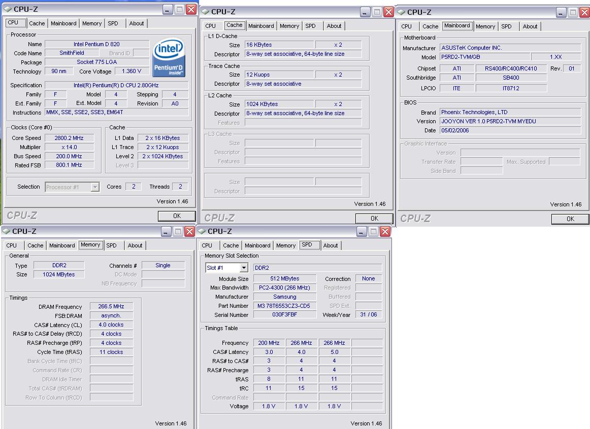Image resolution: width=590 pixels, height=429 pixels.
Task: Click OK in the L1 D-Cache window
Action: (x=374, y=218)
